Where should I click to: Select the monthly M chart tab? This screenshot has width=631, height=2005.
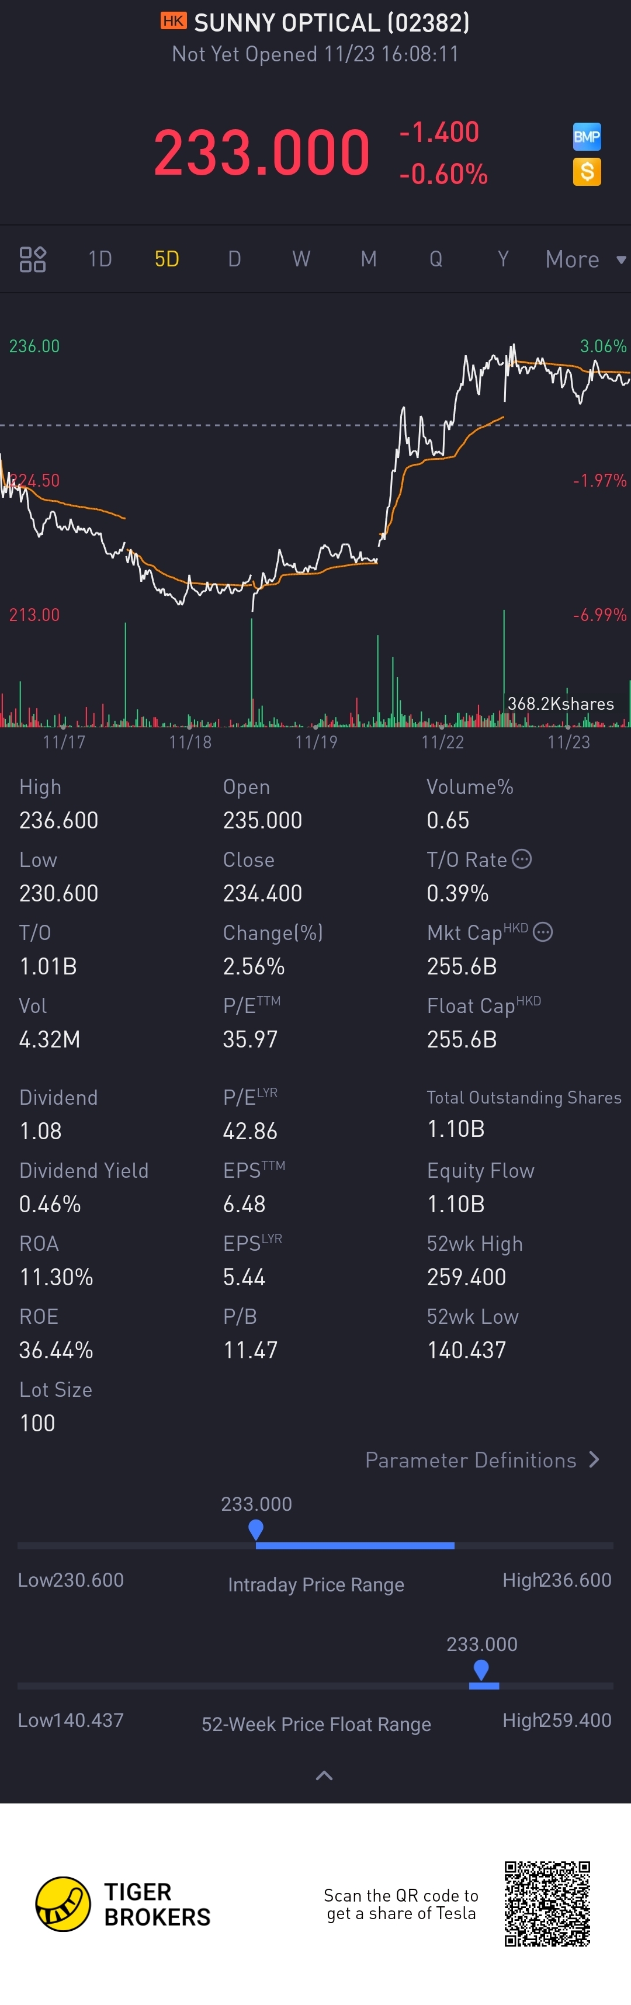coord(369,259)
